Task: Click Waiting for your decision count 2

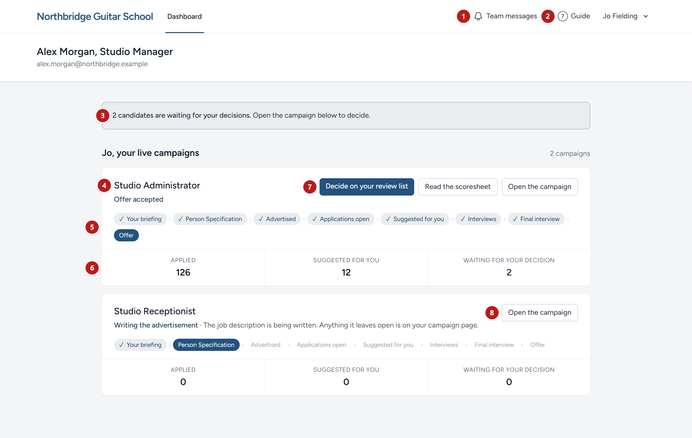Action: (509, 273)
